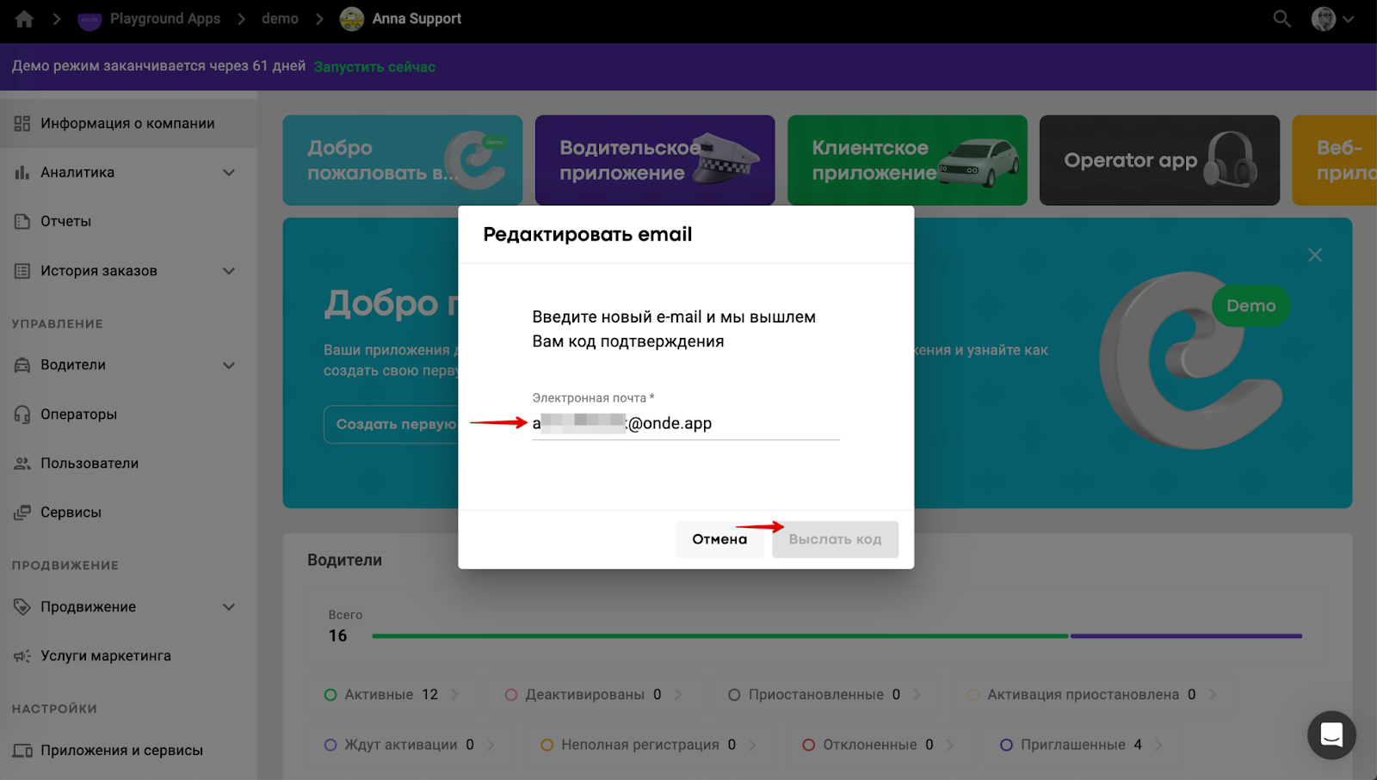Open the search magnifier in top bar
Image resolution: width=1377 pixels, height=780 pixels.
point(1281,19)
